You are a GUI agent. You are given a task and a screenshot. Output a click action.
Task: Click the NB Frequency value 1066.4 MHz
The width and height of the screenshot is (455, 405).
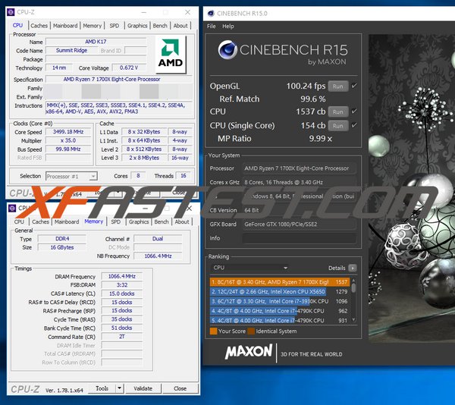pyautogui.click(x=158, y=256)
